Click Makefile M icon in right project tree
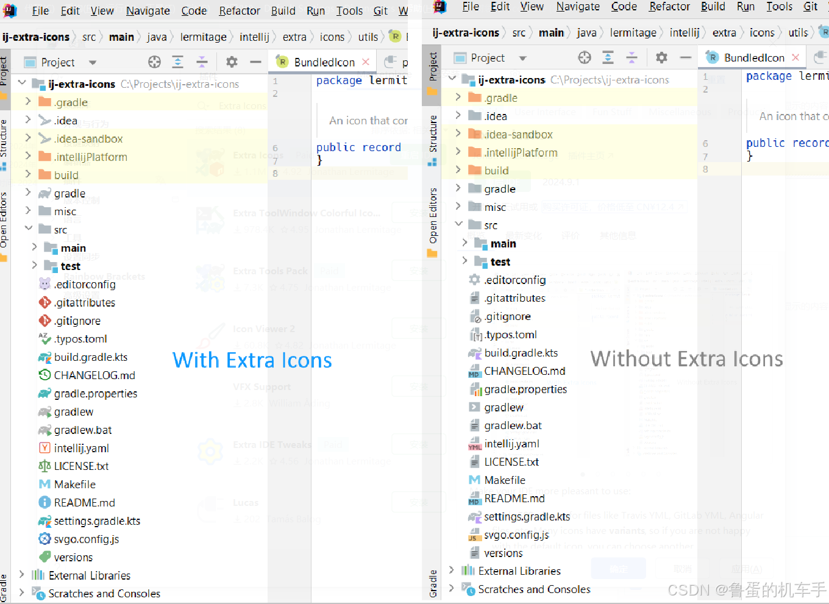Image resolution: width=829 pixels, height=604 pixels. pyautogui.click(x=475, y=480)
